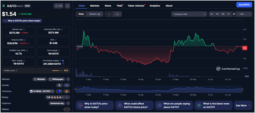
Task: Click Total supply info icon
Action: (x=59, y=50)
